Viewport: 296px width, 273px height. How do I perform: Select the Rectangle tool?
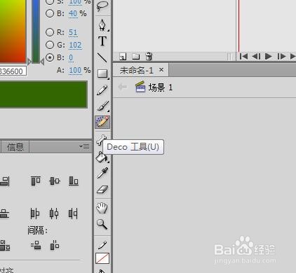pyautogui.click(x=102, y=73)
